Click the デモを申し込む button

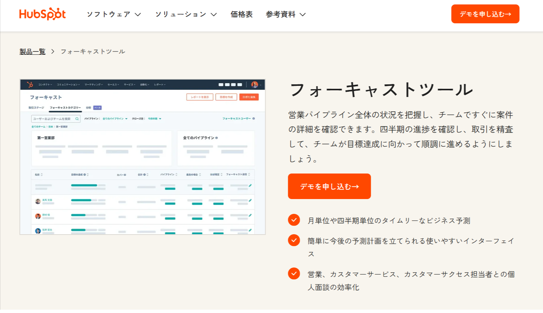329,186
